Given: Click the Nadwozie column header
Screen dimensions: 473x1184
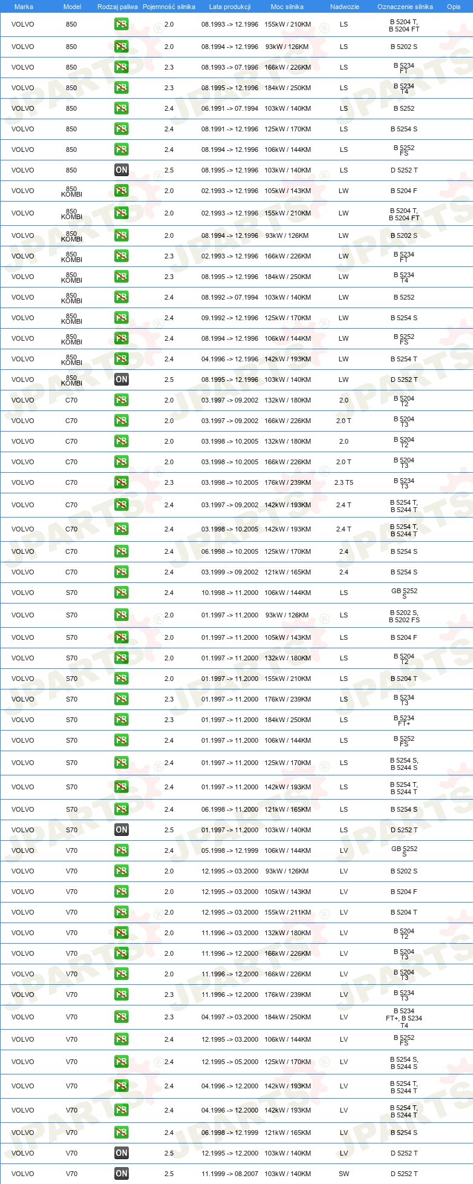Looking at the screenshot, I should (x=344, y=7).
